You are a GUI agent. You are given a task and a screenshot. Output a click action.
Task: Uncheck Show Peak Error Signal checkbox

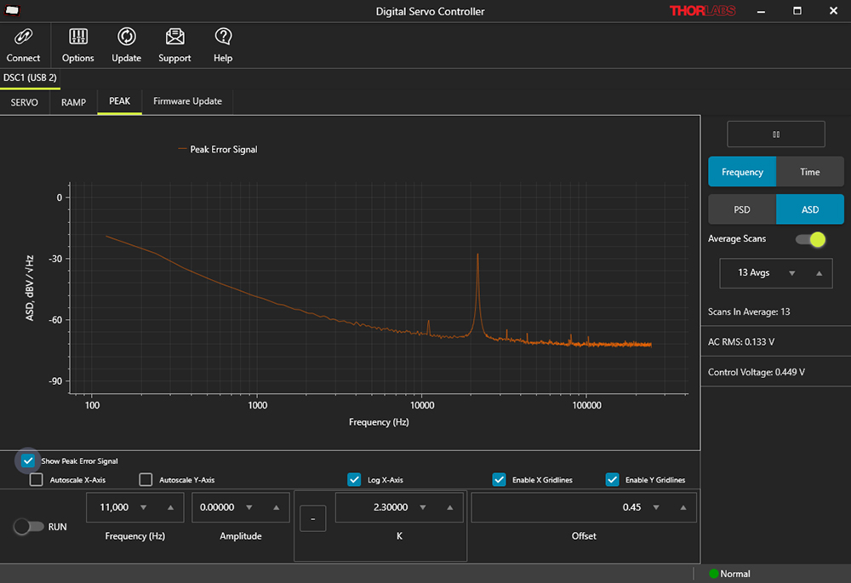(x=29, y=460)
